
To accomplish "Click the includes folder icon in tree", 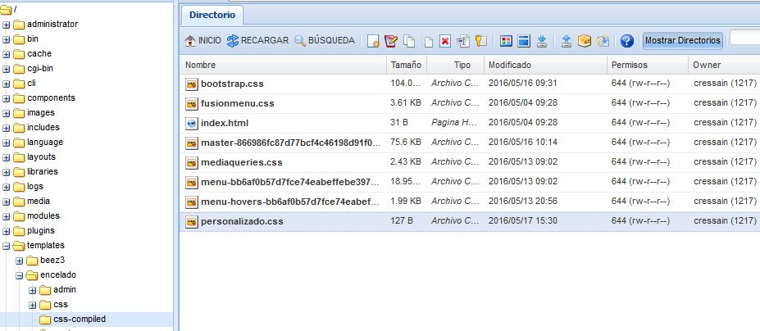I will click(x=19, y=128).
